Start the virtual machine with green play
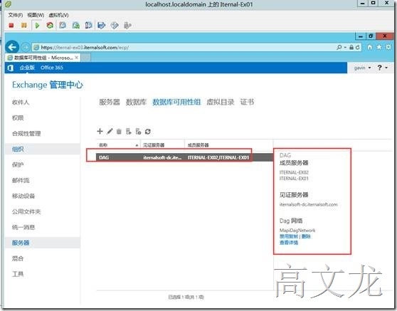This screenshot has width=397, height=311. tap(37, 26)
